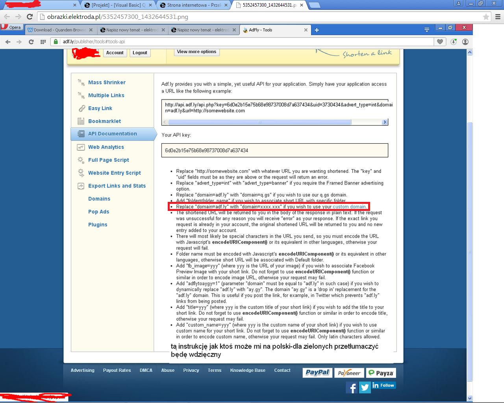Expand View more options
Viewport: 504px width, 403px height.
point(196,52)
